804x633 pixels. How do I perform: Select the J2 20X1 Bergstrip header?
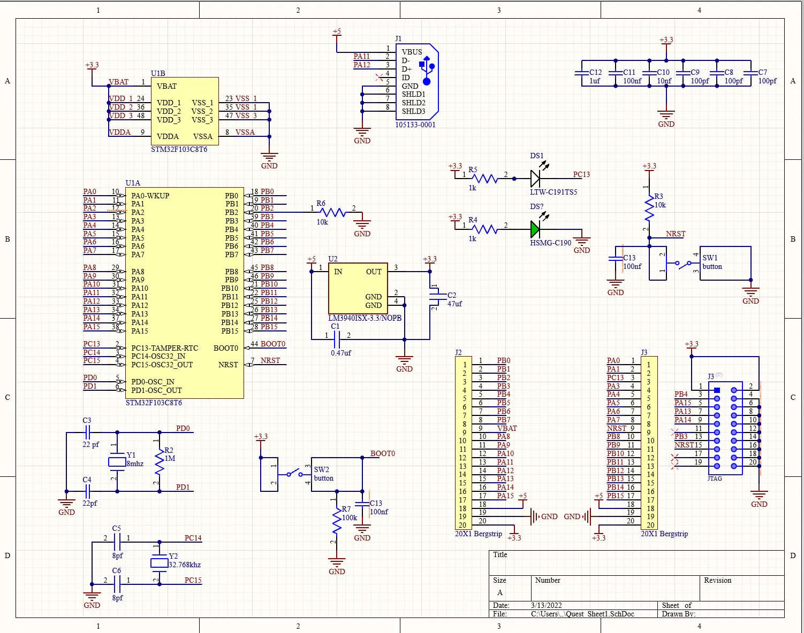point(464,443)
